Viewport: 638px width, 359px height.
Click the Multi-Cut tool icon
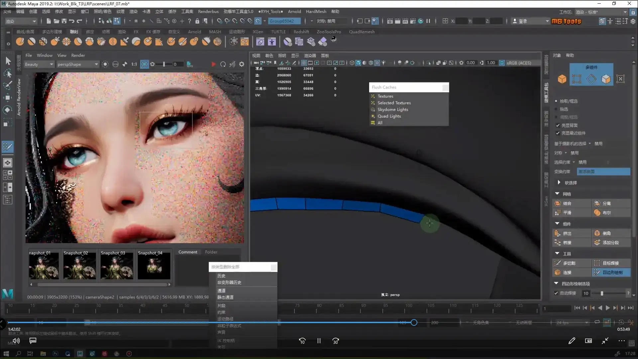click(558, 263)
